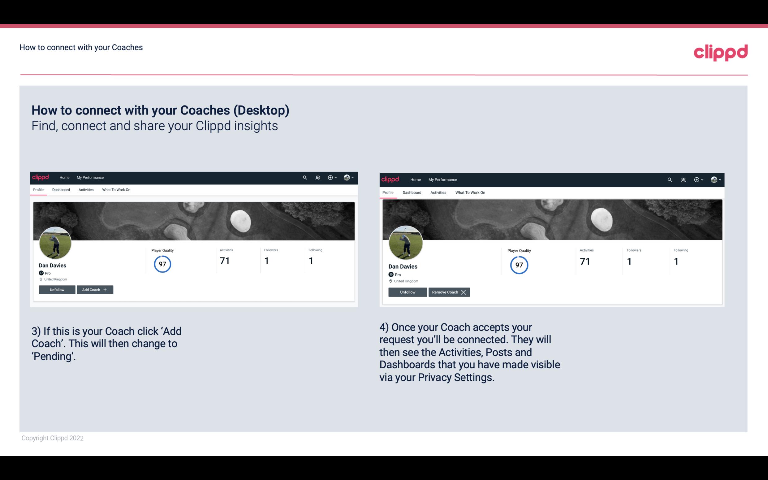This screenshot has width=768, height=480.
Task: Expand What To Work On tab left screenshot
Action: coord(116,190)
